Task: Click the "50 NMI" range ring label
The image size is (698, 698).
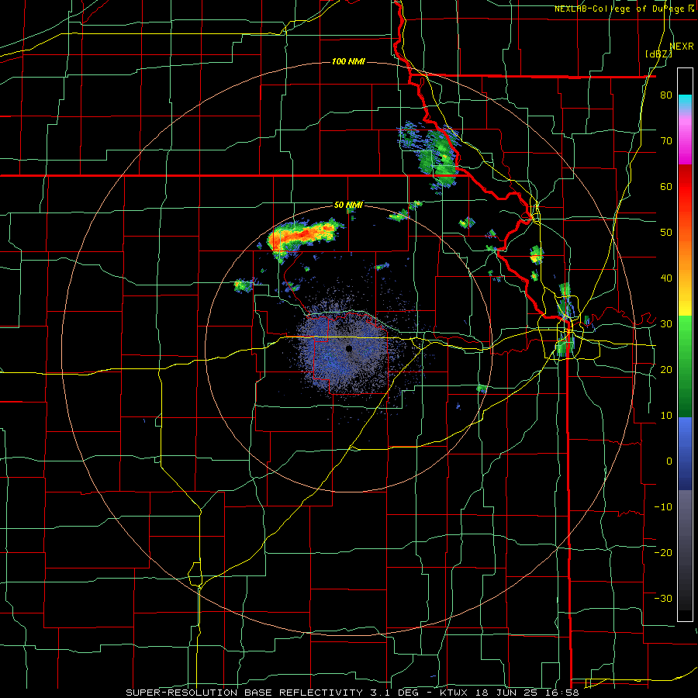Action: pyautogui.click(x=348, y=206)
